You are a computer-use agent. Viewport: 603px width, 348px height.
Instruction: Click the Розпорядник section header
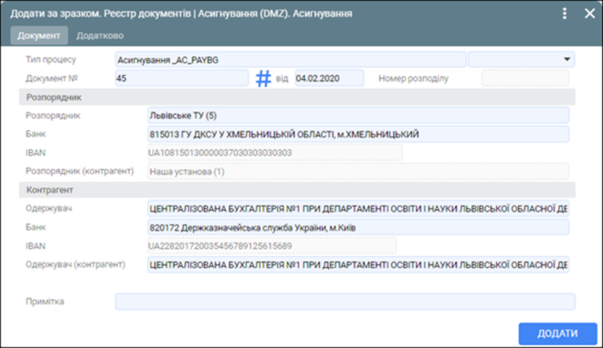coord(297,97)
